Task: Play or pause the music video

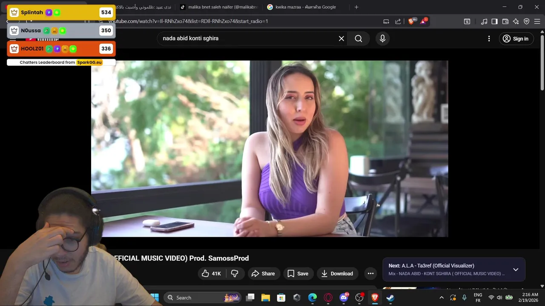Action: (270, 149)
